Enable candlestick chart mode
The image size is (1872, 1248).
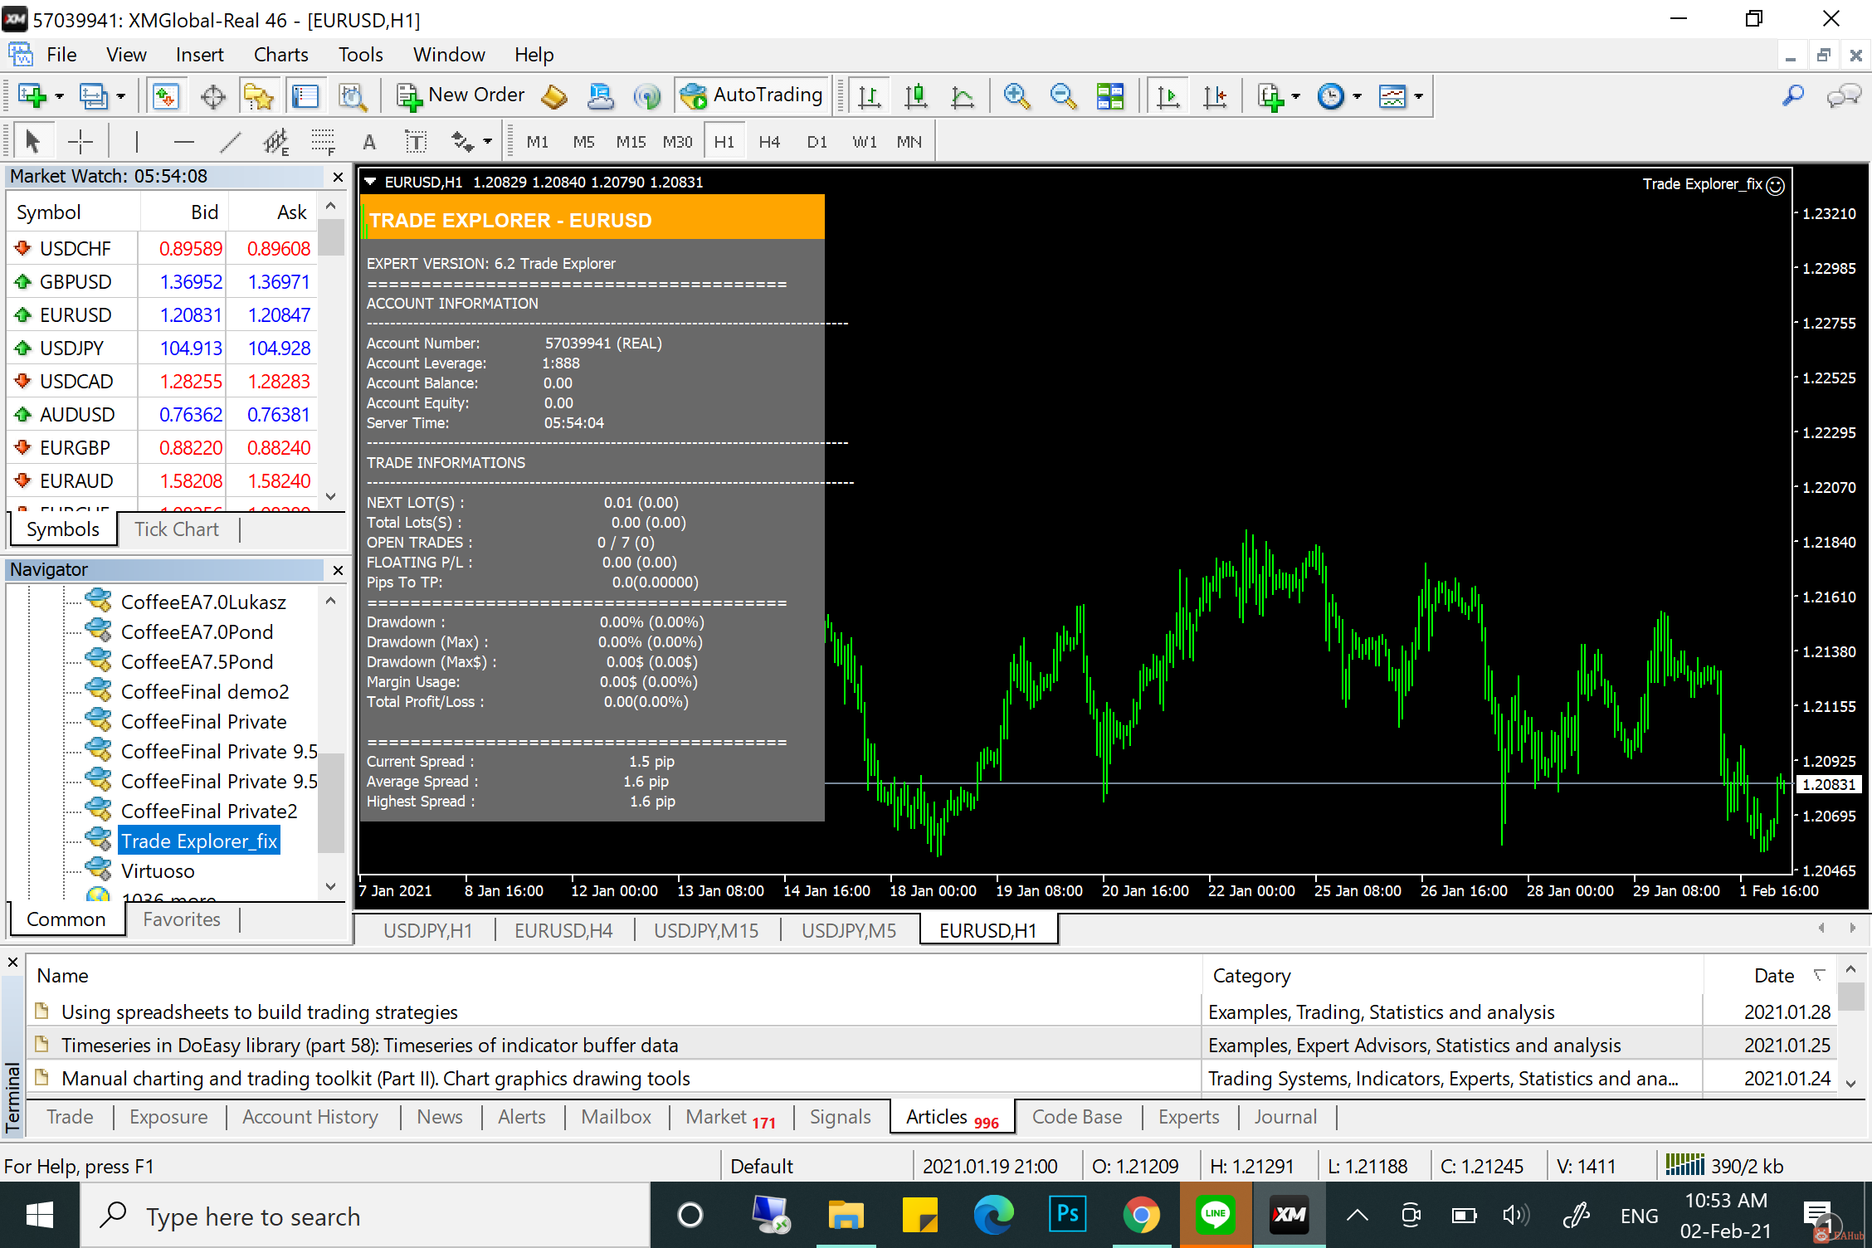pos(916,96)
